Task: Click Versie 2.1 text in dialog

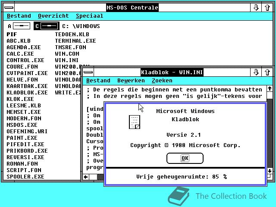Action: click(183, 135)
